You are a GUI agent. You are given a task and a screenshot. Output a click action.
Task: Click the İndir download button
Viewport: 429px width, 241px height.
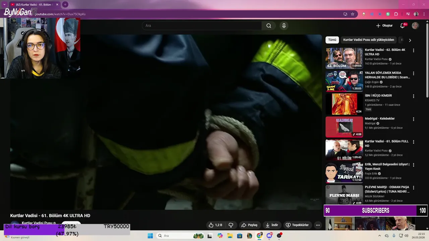[272, 225]
